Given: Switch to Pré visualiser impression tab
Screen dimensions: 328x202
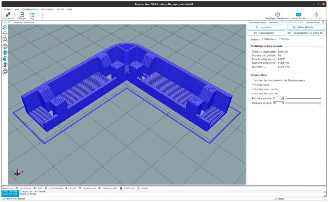Looking at the screenshot, I should (292, 22).
